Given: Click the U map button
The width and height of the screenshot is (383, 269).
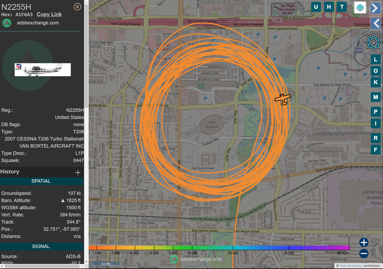Looking at the screenshot, I should 316,7.
